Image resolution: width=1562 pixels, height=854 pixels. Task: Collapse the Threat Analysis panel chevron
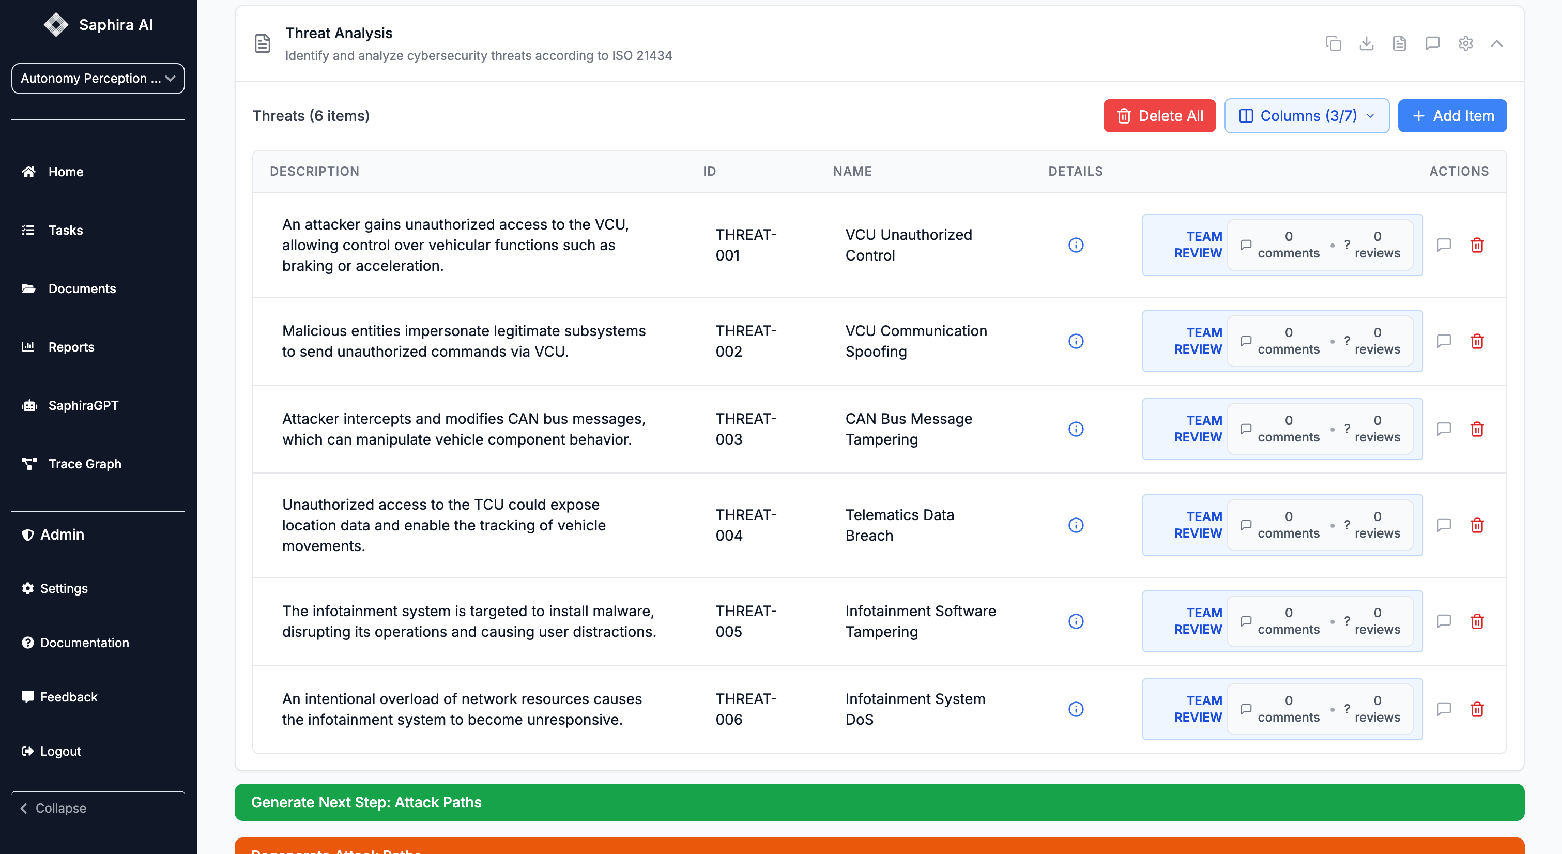coord(1496,43)
